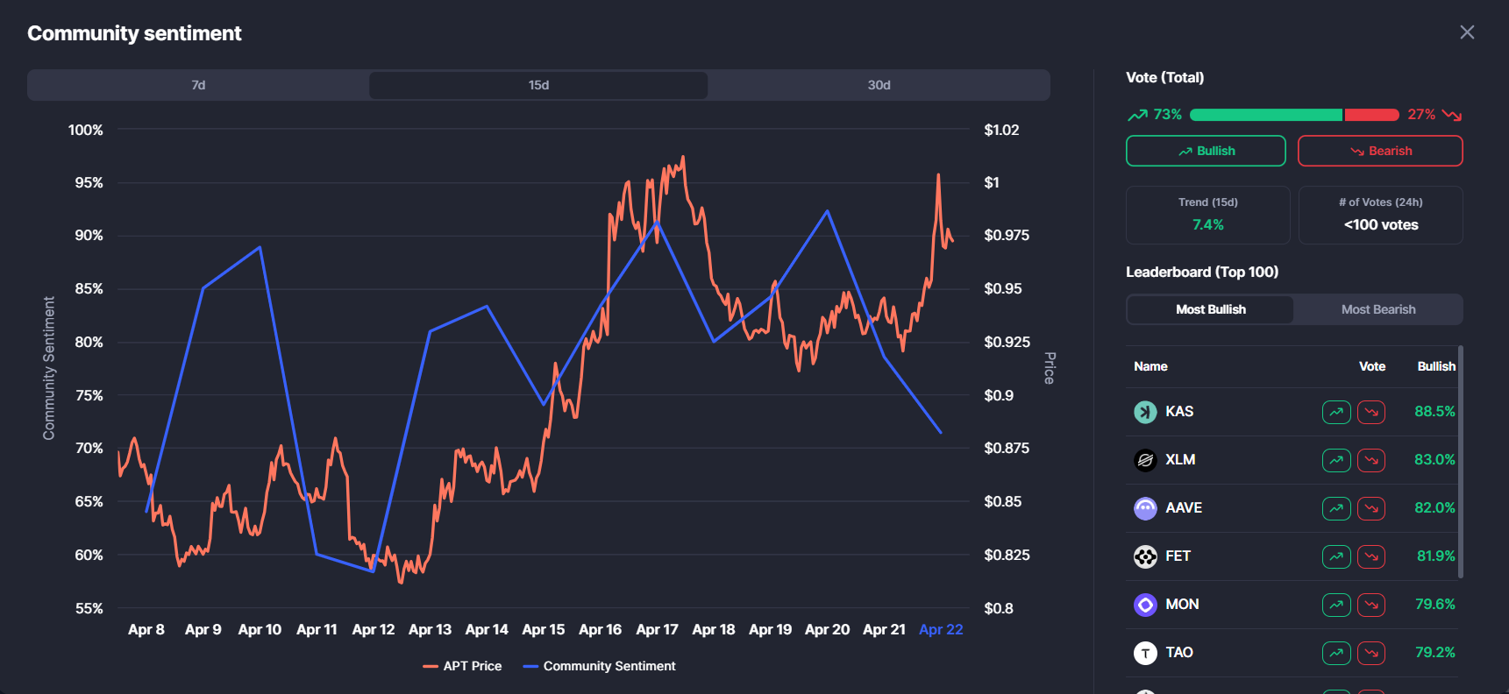Select the 15d time range tab
The width and height of the screenshot is (1509, 694).
pyautogui.click(x=538, y=85)
